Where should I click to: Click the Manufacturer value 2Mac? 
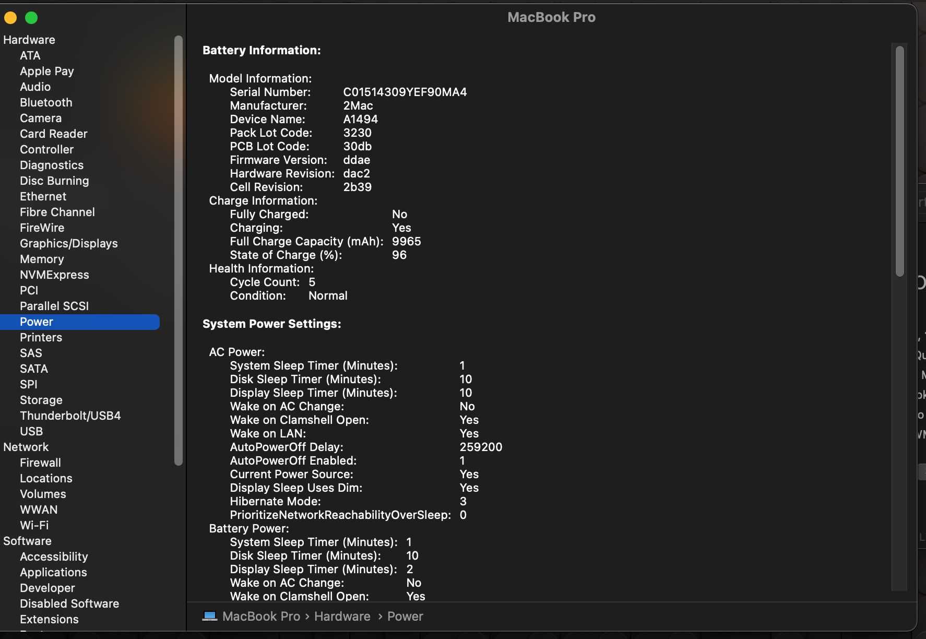pos(358,105)
